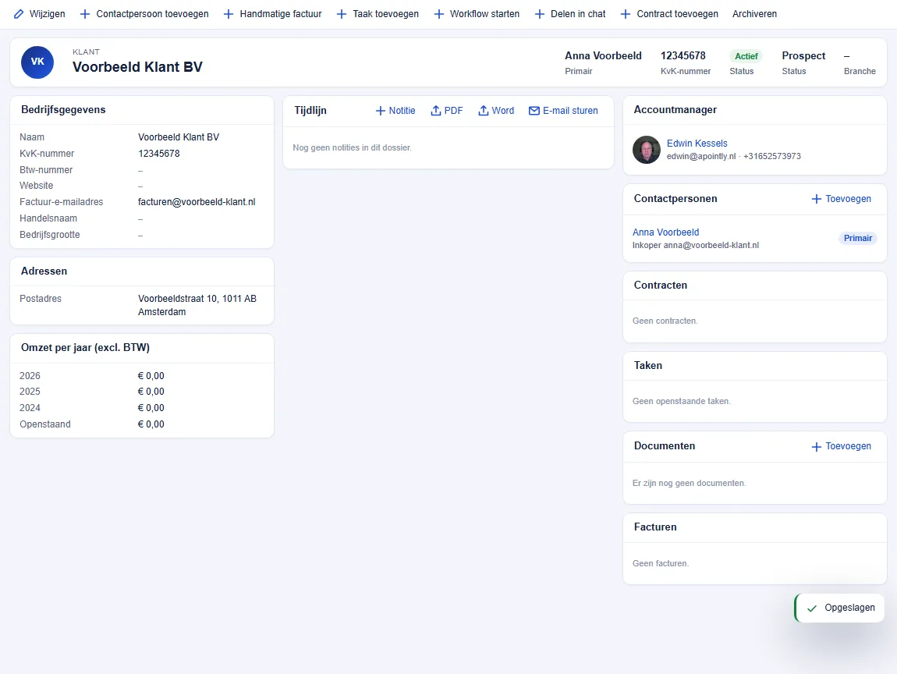
Task: Click the Voorbeeldstraat 10 postal address
Action: [197, 305]
